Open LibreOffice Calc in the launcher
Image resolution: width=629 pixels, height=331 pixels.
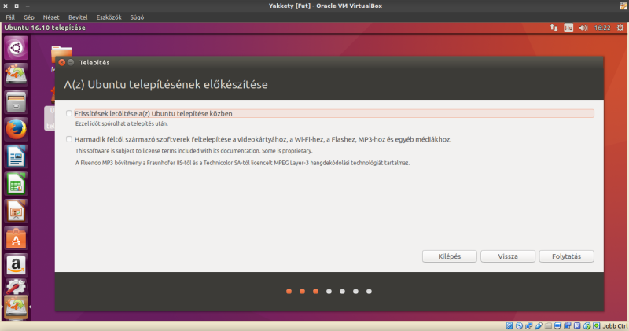coord(17,184)
